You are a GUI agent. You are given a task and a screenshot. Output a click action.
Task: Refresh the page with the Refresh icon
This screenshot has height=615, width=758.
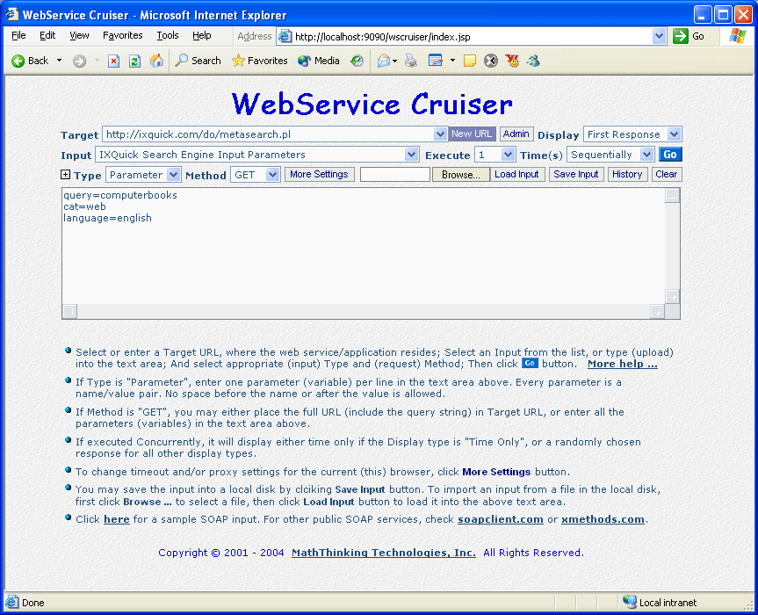(134, 61)
